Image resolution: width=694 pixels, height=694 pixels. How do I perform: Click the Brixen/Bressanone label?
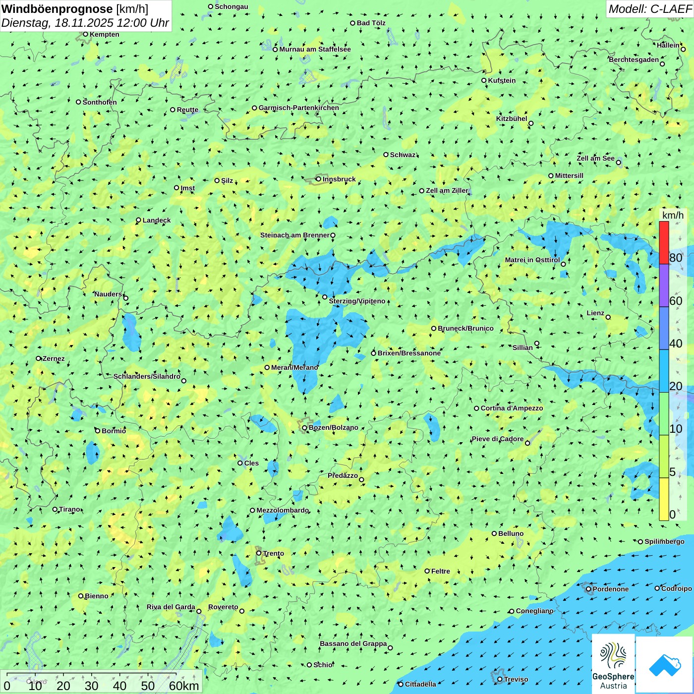point(409,353)
